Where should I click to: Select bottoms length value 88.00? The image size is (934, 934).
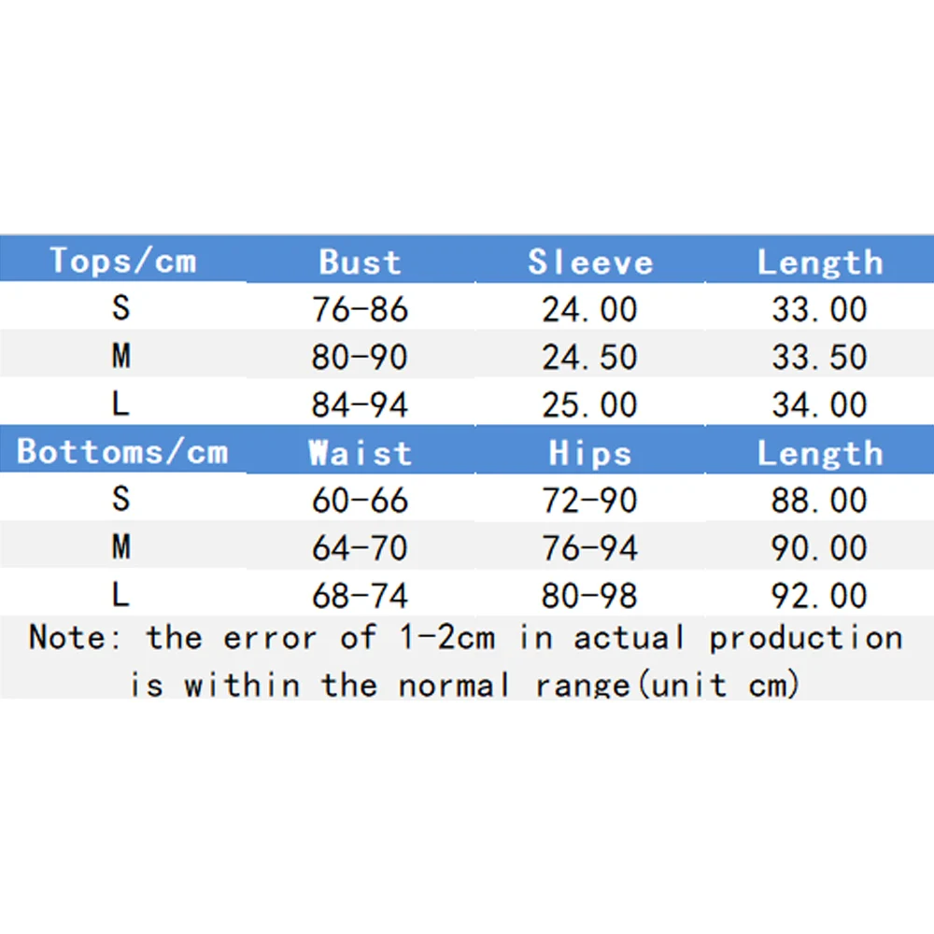pos(819,501)
